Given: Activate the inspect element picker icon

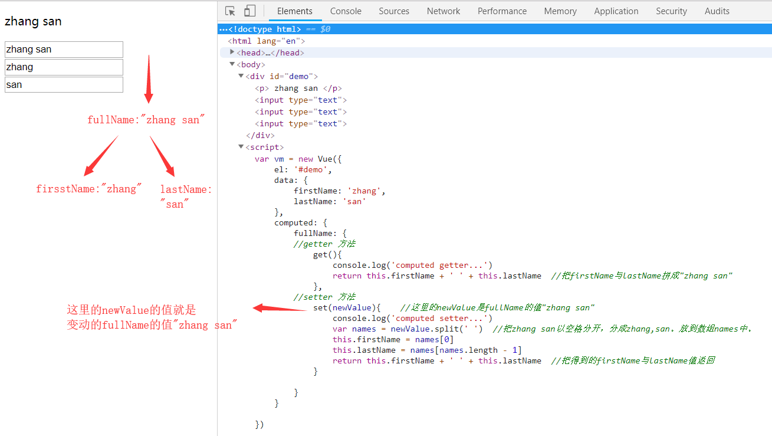Looking at the screenshot, I should point(231,11).
